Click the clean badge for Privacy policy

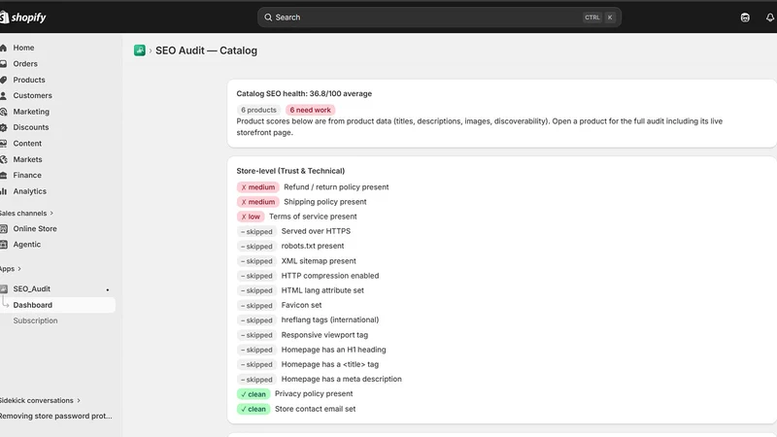253,394
